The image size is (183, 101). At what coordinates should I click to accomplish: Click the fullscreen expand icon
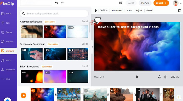tap(121, 3)
